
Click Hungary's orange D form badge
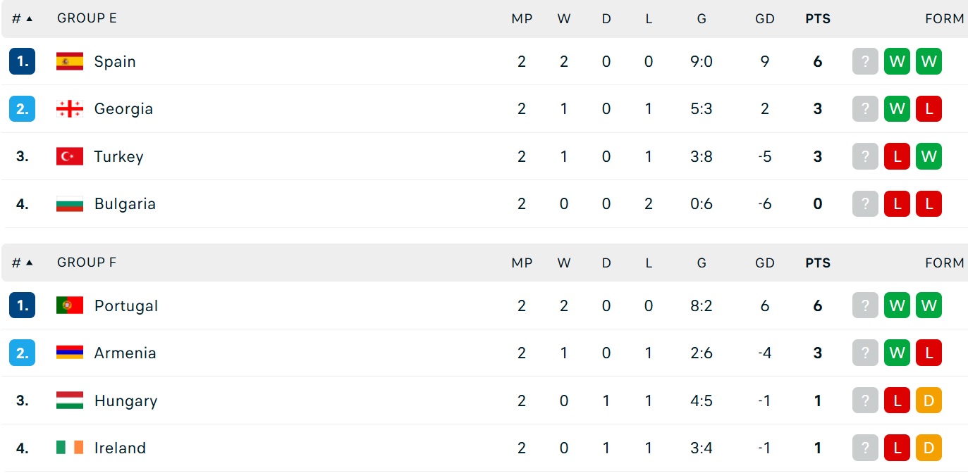[x=929, y=401]
